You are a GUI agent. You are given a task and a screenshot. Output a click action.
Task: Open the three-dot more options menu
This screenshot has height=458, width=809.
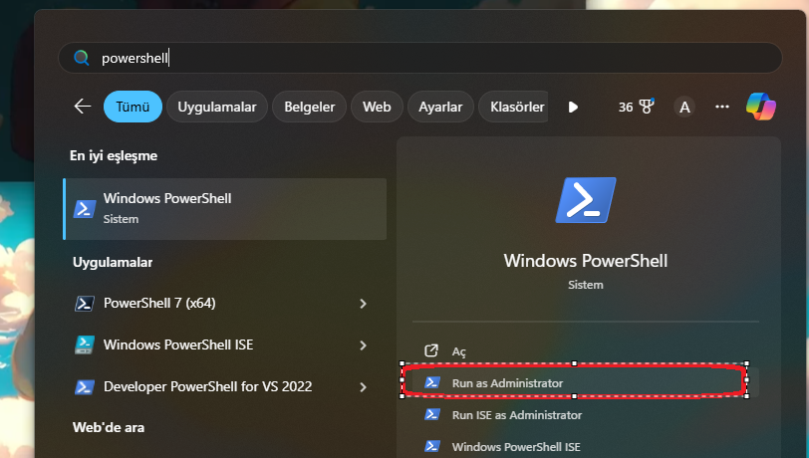tap(722, 107)
